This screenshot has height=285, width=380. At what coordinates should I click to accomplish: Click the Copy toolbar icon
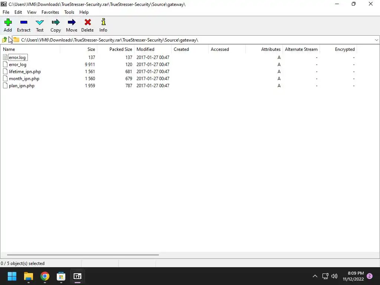[x=56, y=22]
